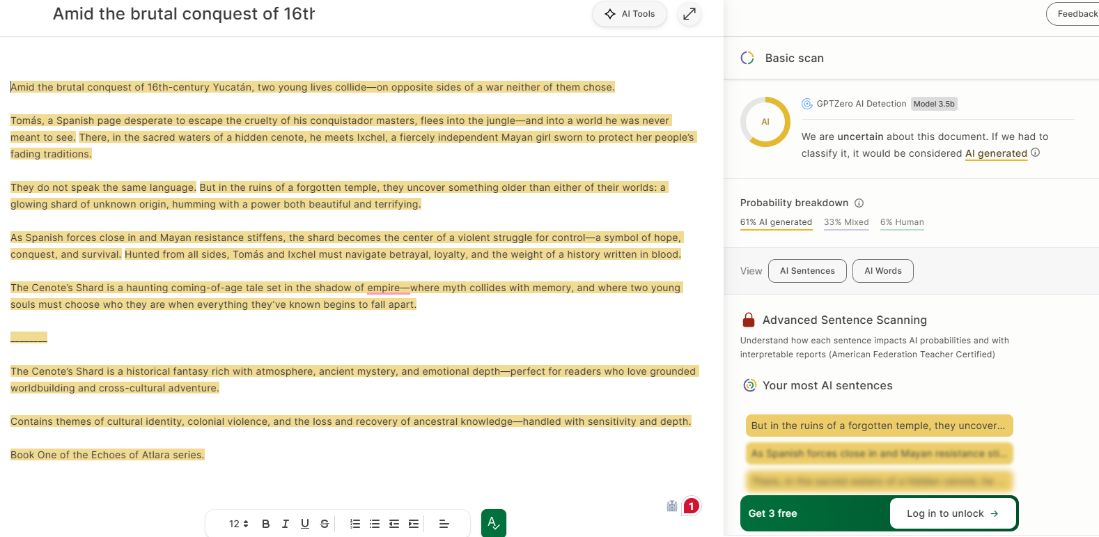This screenshot has height=537, width=1099.
Task: Click the 'Contains themes of cultural identity' sentence
Action: (351, 421)
